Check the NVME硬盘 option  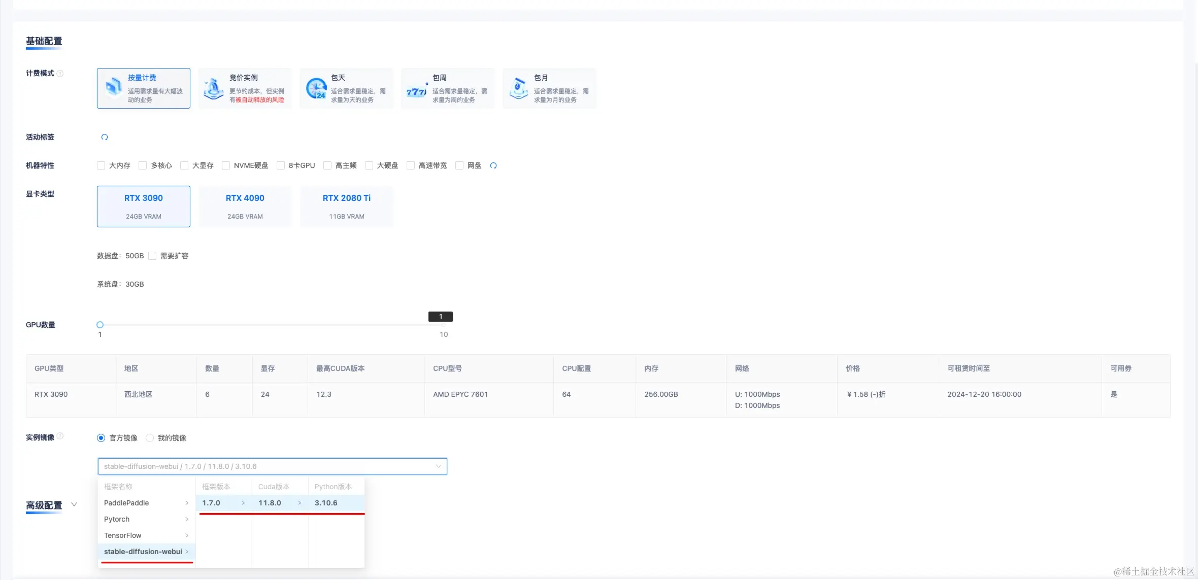[x=226, y=165]
